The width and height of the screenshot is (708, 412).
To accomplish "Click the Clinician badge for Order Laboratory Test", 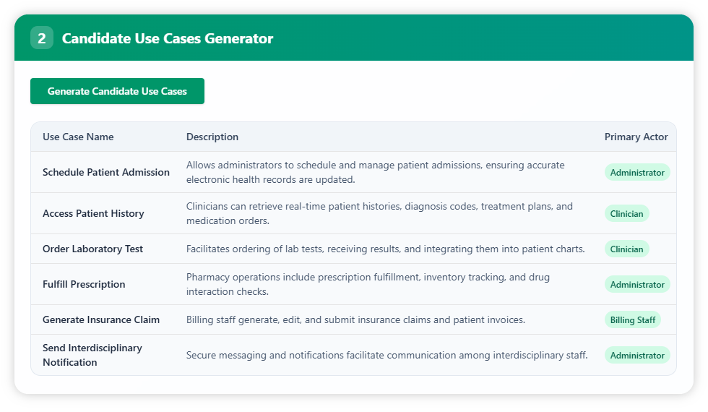I will coord(626,249).
